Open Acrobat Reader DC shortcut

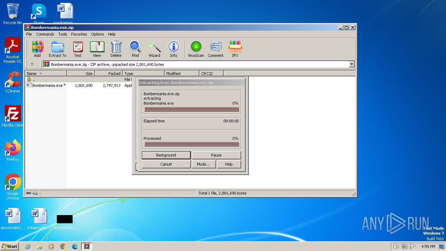13,51
